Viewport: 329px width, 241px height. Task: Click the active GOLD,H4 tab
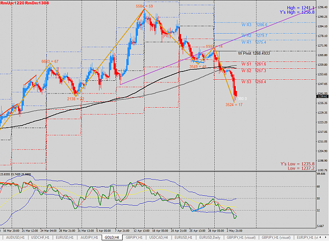coord(112,237)
